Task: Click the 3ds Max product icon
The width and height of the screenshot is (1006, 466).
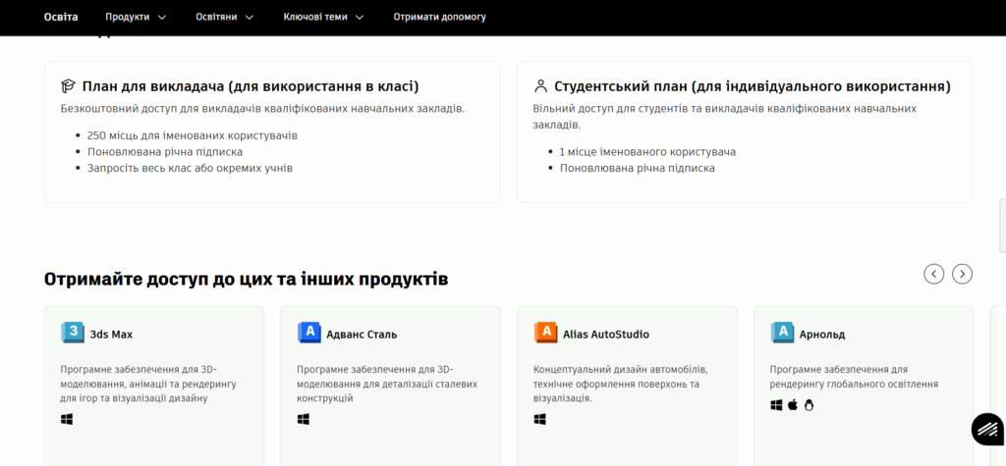Action: pyautogui.click(x=73, y=334)
